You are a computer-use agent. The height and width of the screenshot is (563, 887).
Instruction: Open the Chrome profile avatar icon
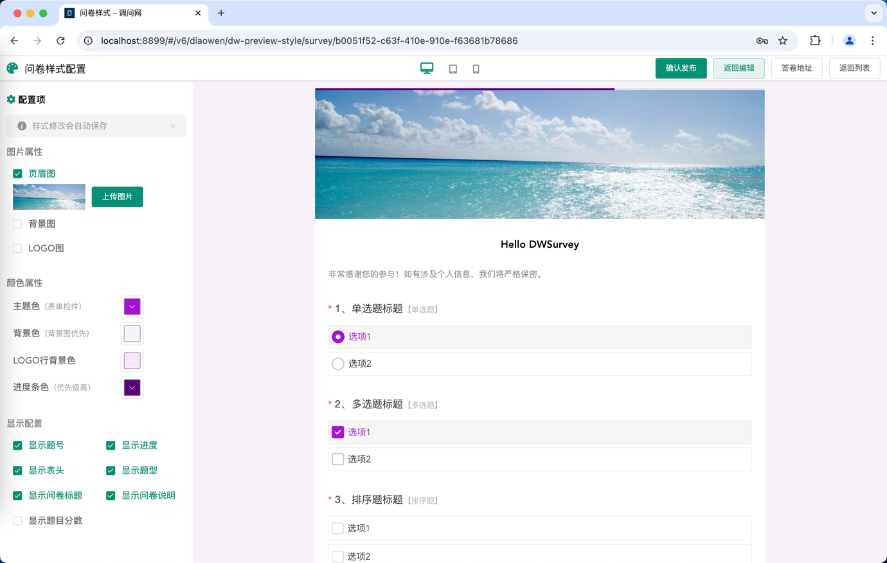coord(849,41)
